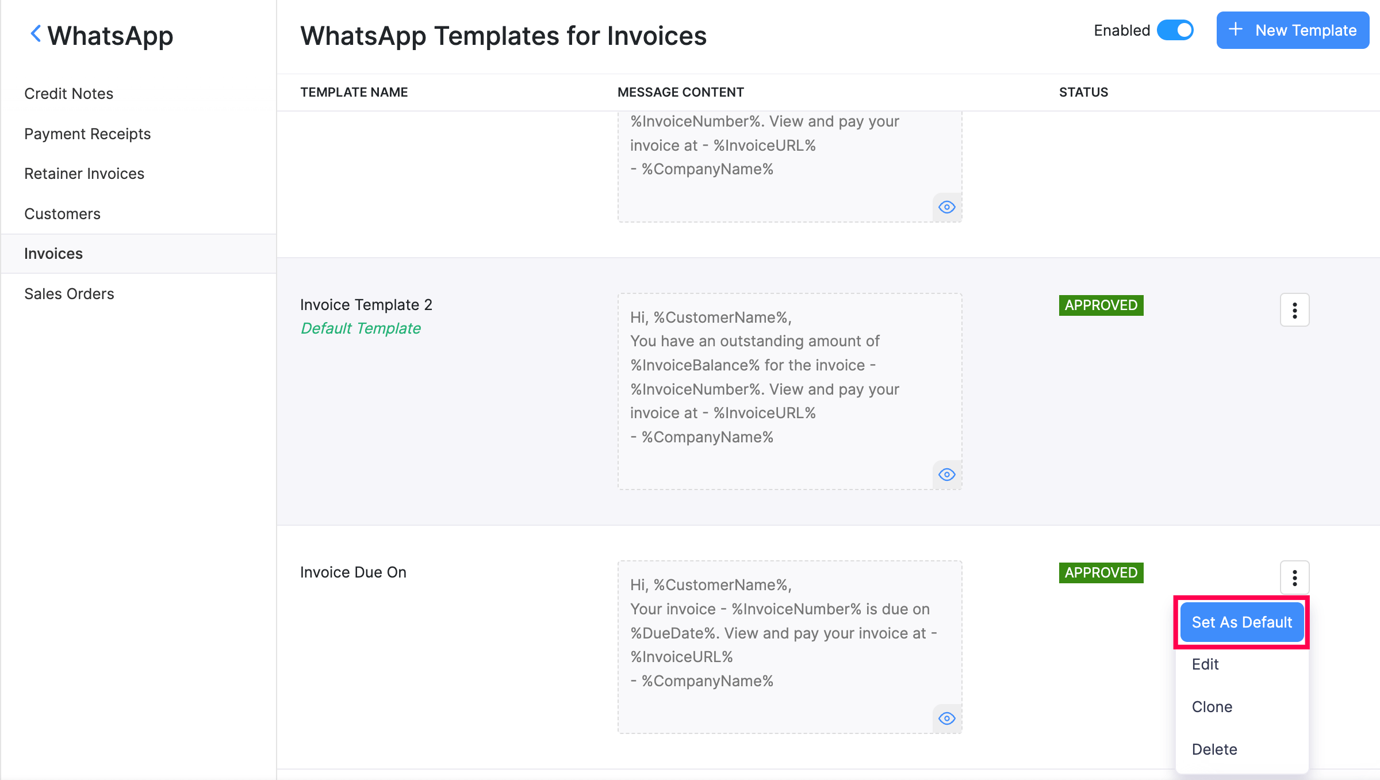Click the Invoice Due On template name
The image size is (1380, 780).
click(x=353, y=572)
